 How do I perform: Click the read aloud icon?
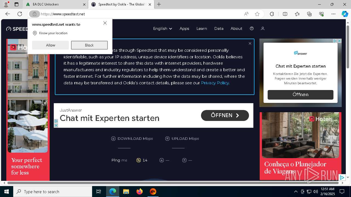pos(246,14)
